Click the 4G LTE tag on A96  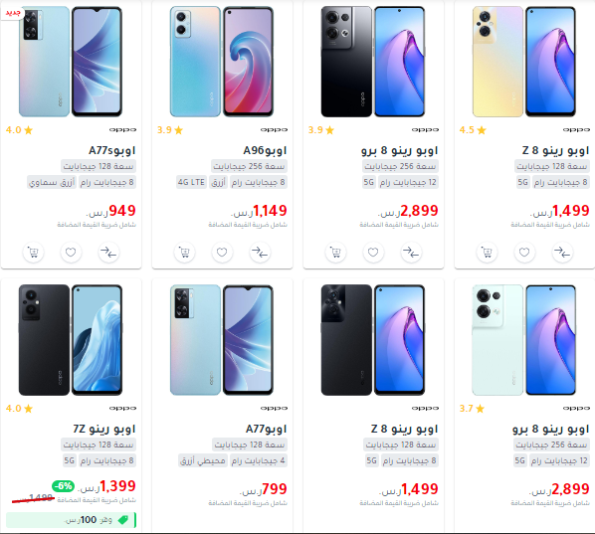(x=191, y=182)
